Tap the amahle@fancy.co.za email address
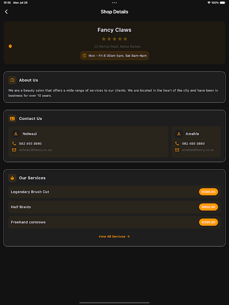 click(198, 150)
